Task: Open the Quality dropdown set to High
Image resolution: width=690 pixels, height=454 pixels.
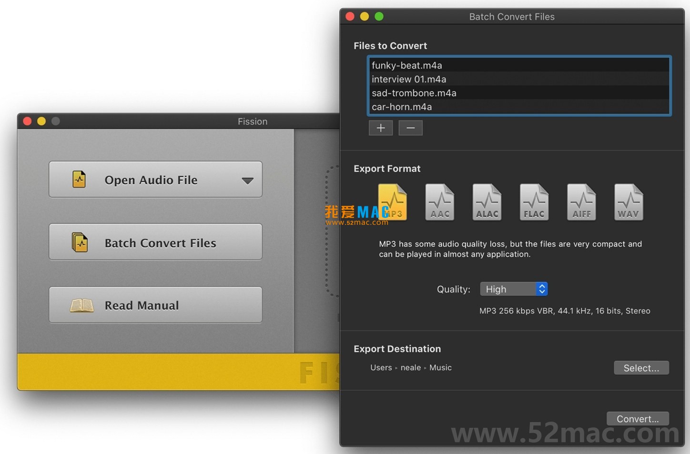Action: 514,289
